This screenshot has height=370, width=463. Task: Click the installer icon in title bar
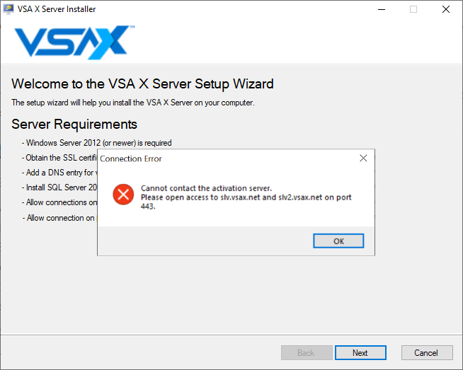(8, 9)
